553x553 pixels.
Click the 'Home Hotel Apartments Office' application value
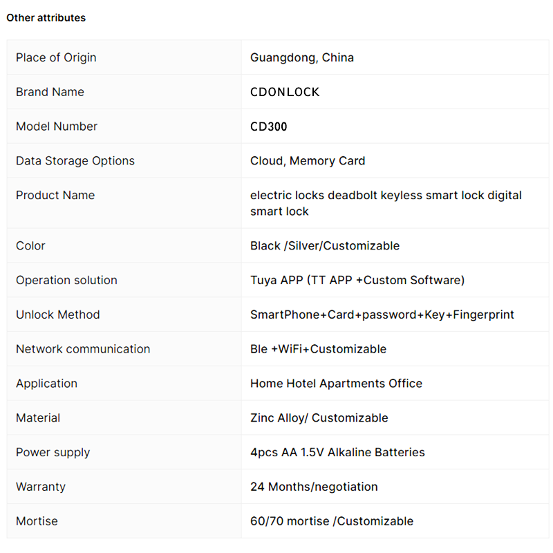pyautogui.click(x=336, y=384)
